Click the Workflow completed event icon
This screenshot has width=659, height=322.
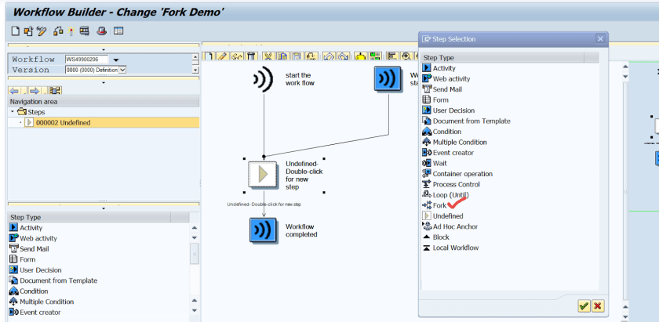[x=264, y=230]
